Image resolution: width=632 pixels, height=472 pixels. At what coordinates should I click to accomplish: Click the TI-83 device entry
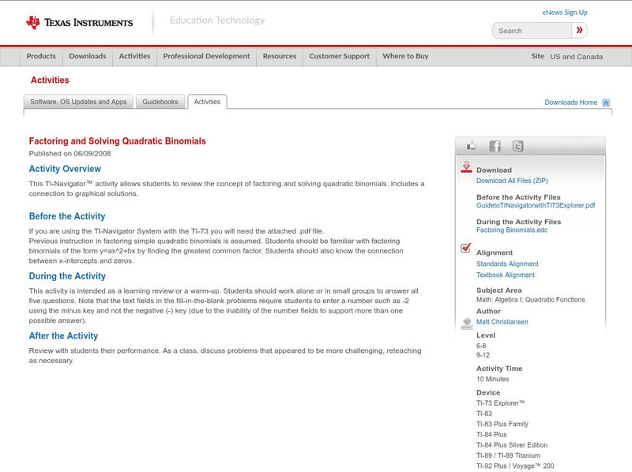484,414
